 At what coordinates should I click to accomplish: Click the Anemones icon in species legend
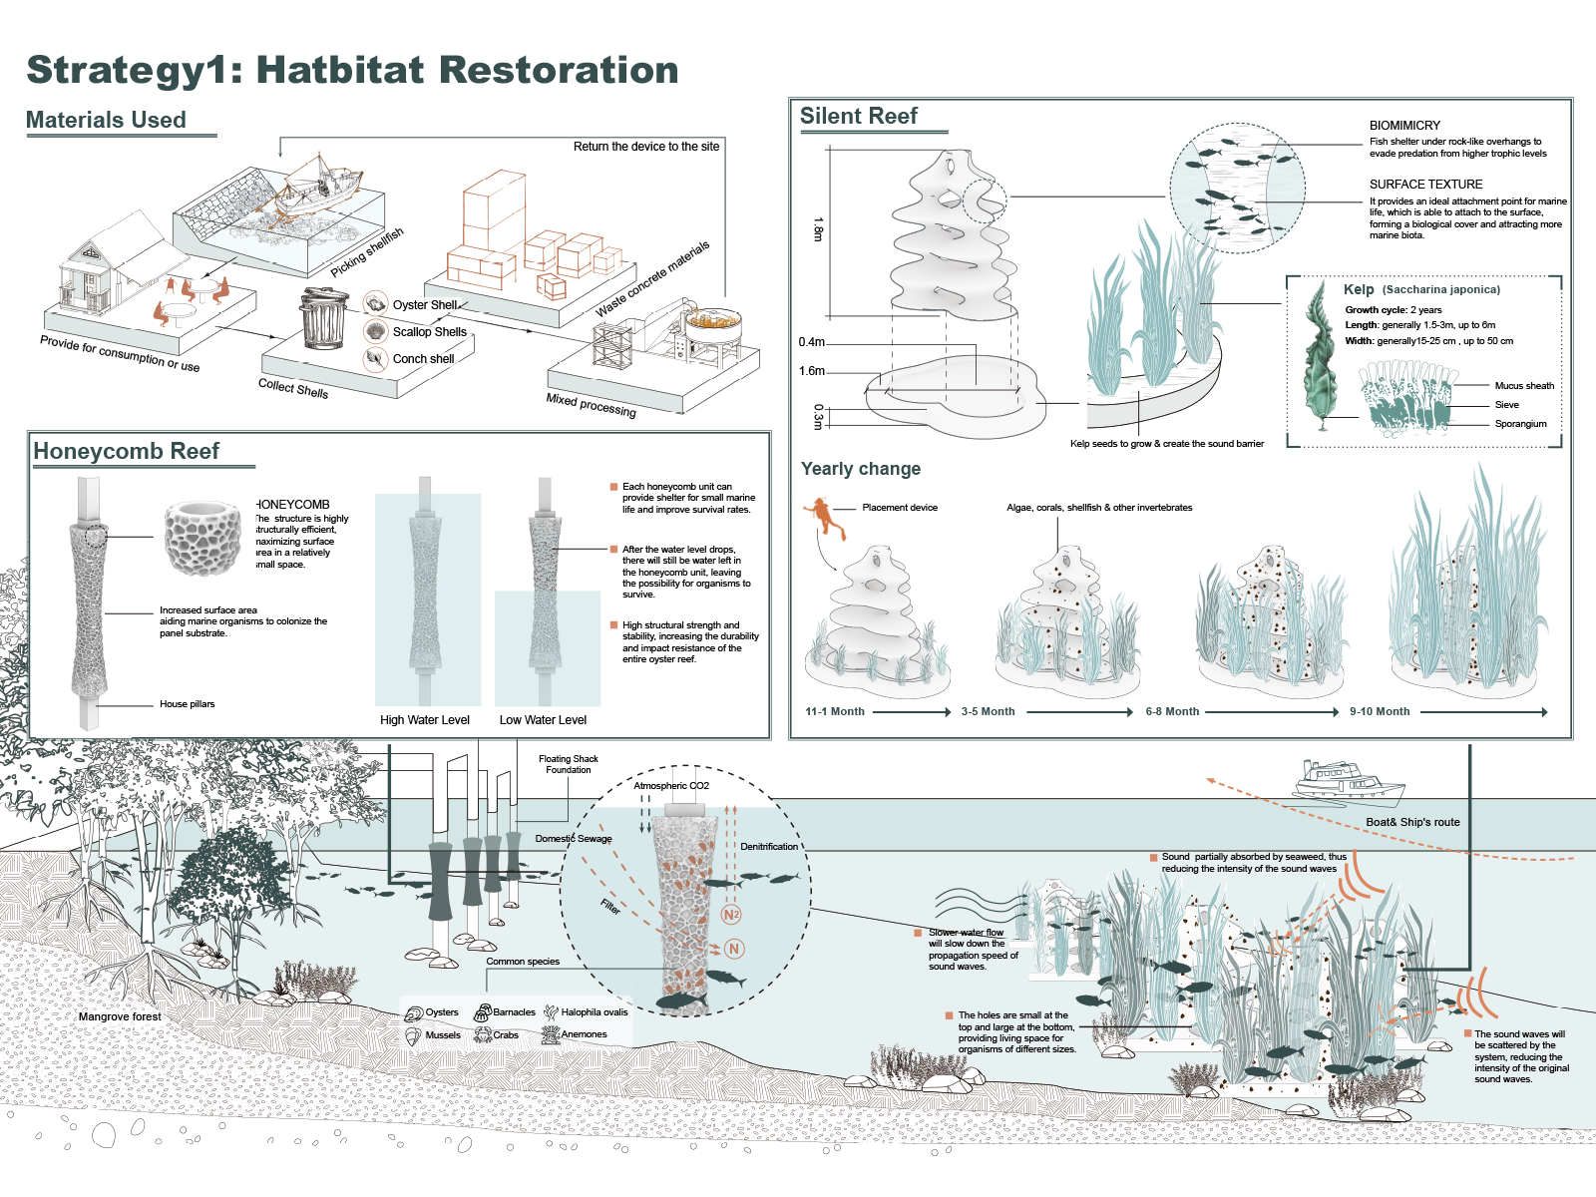coord(551,1034)
